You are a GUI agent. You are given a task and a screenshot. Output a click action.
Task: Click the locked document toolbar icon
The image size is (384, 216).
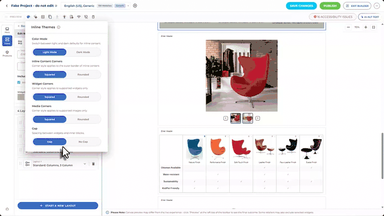[x=72, y=17]
